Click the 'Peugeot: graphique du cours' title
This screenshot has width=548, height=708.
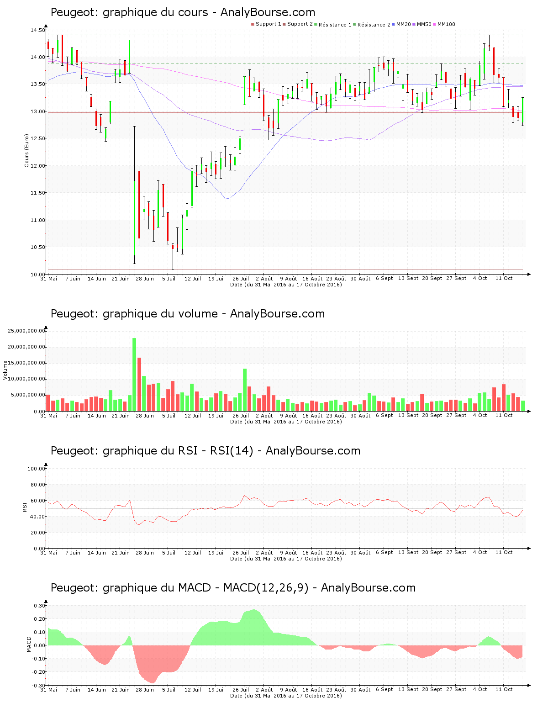pos(129,12)
